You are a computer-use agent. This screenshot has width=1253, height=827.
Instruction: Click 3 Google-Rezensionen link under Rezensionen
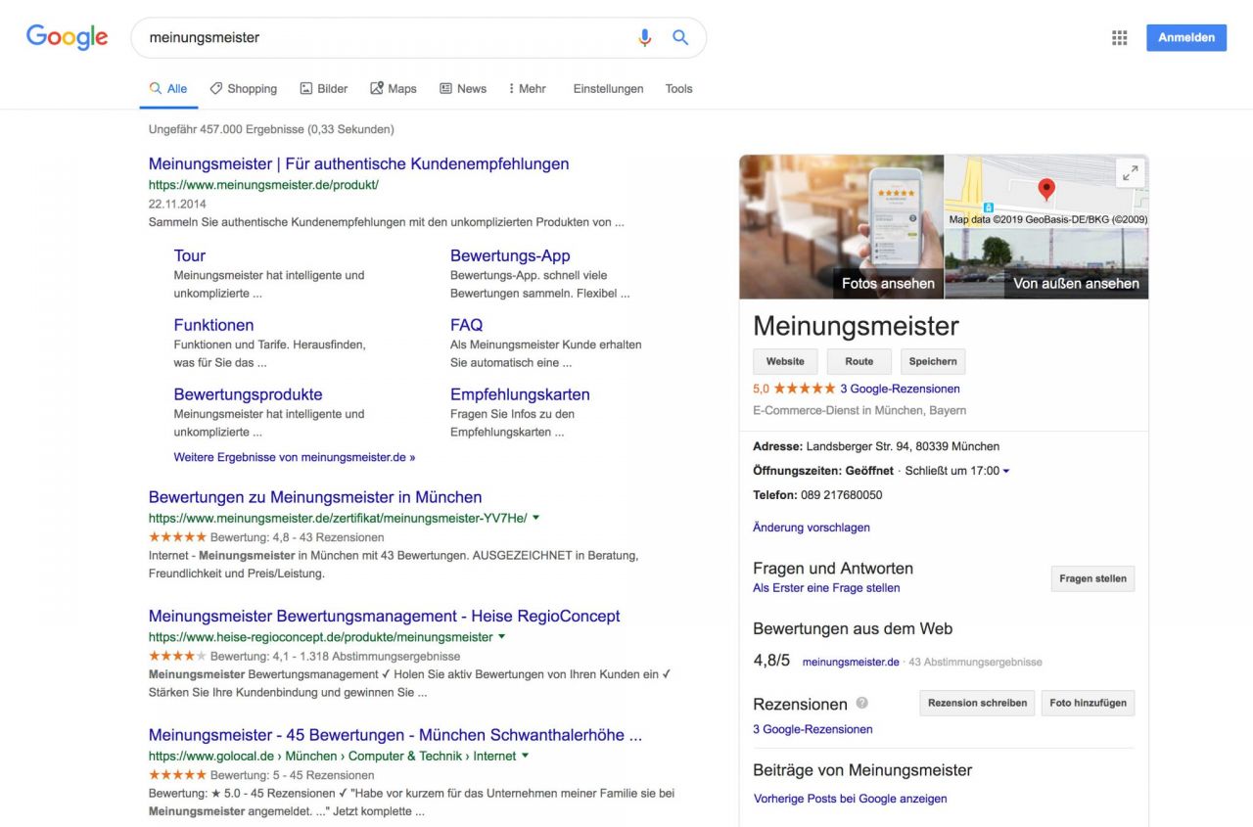(812, 729)
